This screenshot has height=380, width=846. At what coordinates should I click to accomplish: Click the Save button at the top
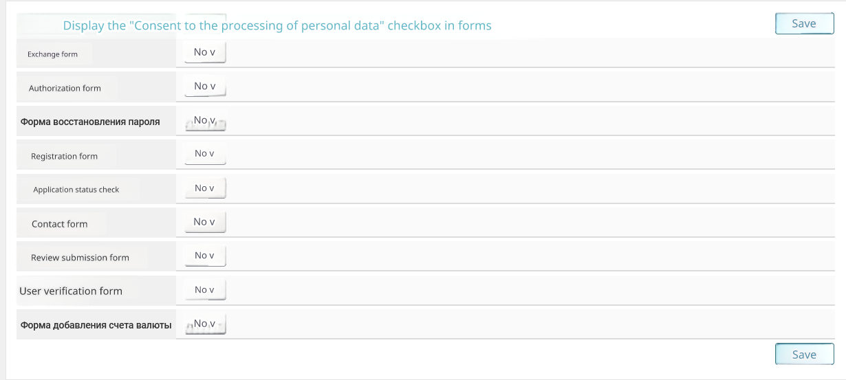coord(804,23)
